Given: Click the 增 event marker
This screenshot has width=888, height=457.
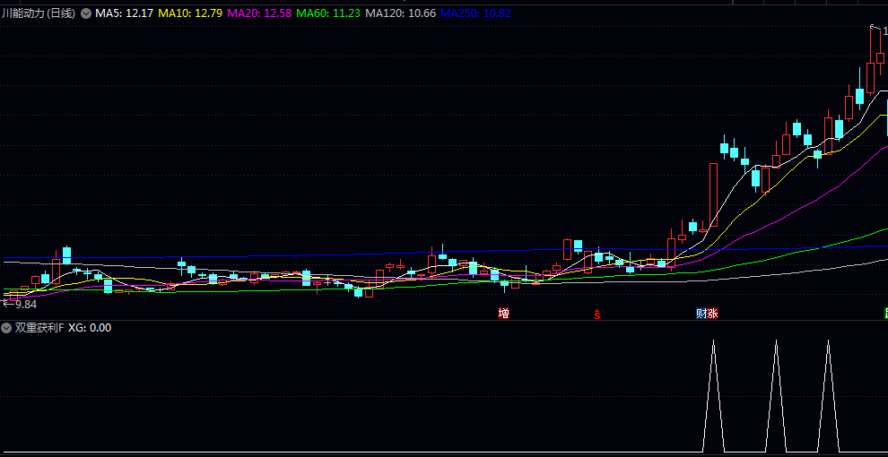Looking at the screenshot, I should click(x=503, y=314).
